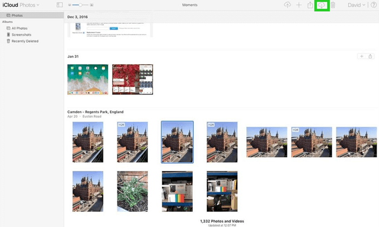Screen dimensions: 379x227
Task: Toggle the sidebar visibility icon
Action: pos(60,5)
